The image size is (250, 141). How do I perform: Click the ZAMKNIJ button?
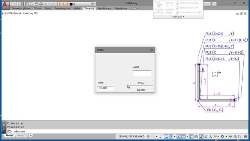141,90
